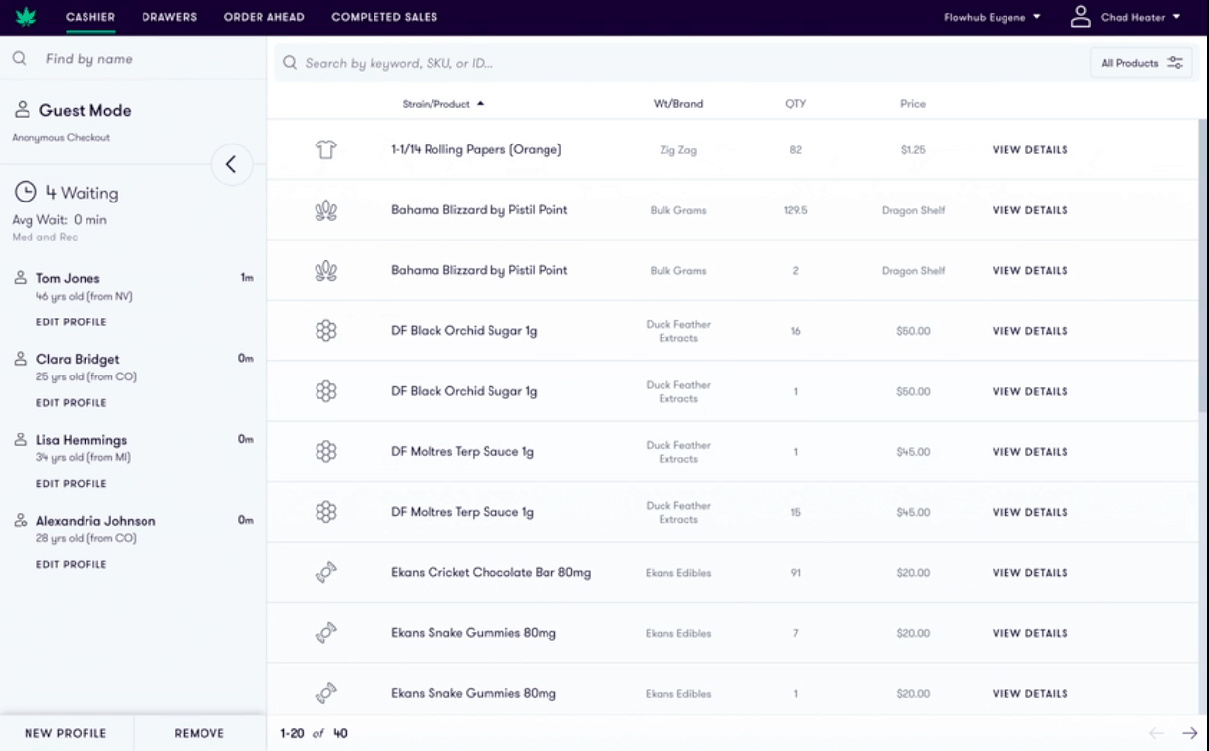The image size is (1209, 751).
Task: View details for Bahama Blizzard with quantity 129.5
Action: tap(1030, 210)
